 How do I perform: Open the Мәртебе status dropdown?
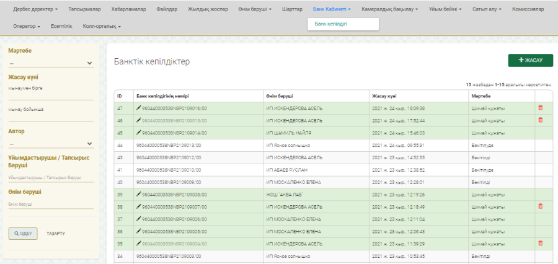click(x=51, y=63)
